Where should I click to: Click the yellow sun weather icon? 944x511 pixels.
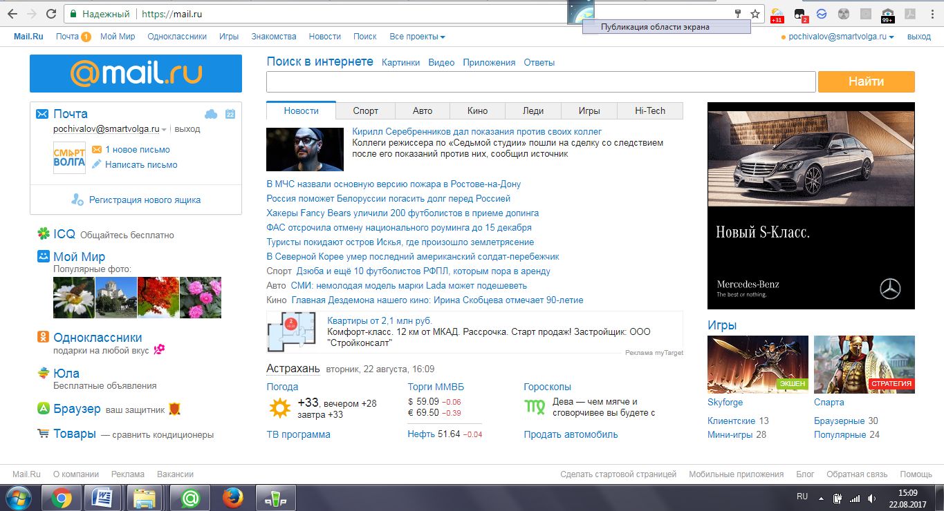279,409
